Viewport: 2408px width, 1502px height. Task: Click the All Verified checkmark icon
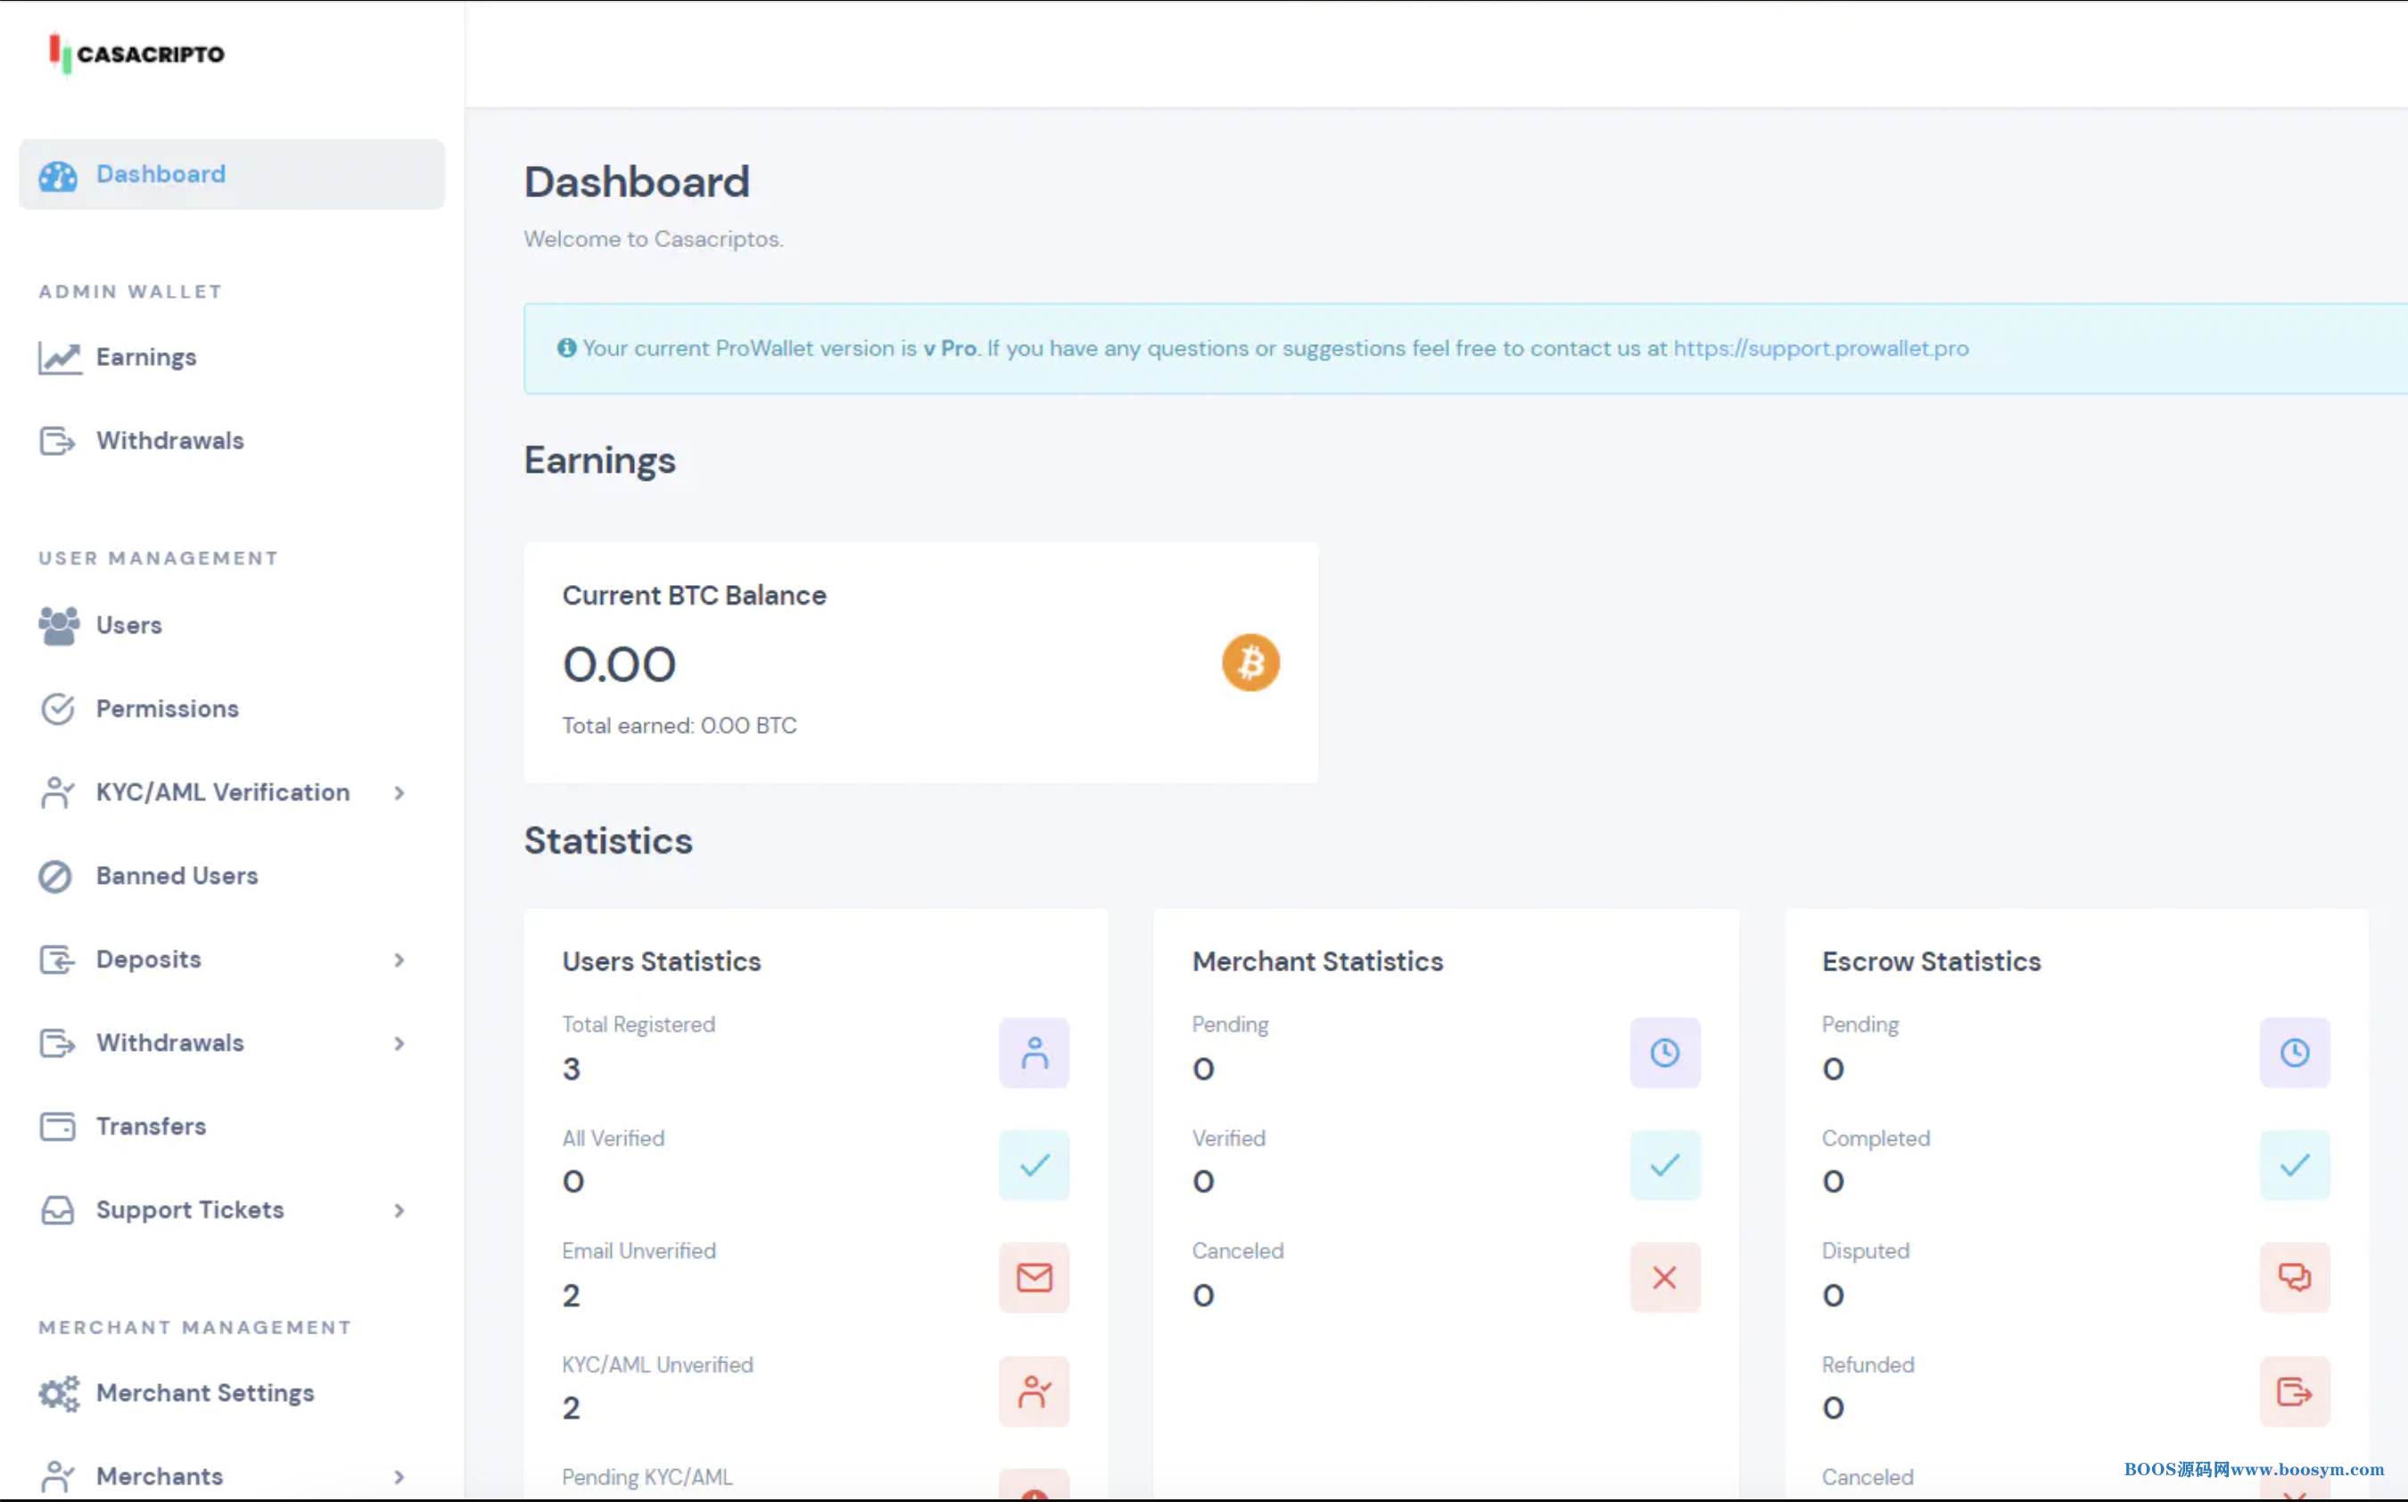[1034, 1165]
